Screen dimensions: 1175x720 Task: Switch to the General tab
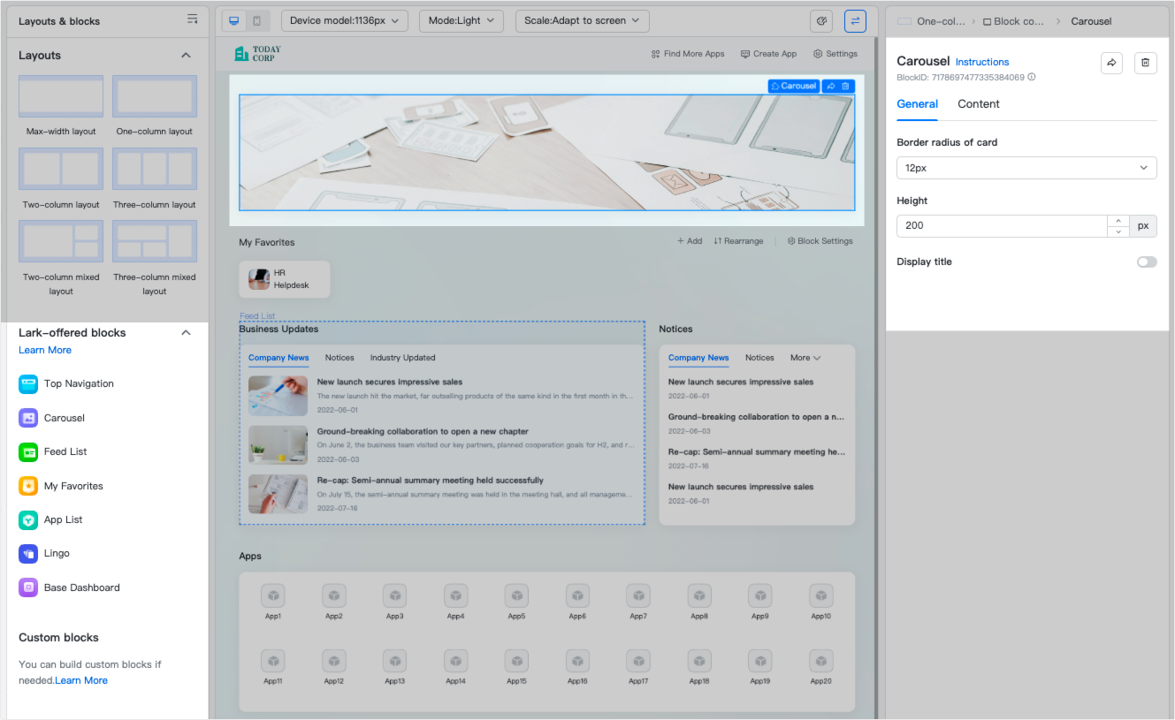[x=917, y=104]
